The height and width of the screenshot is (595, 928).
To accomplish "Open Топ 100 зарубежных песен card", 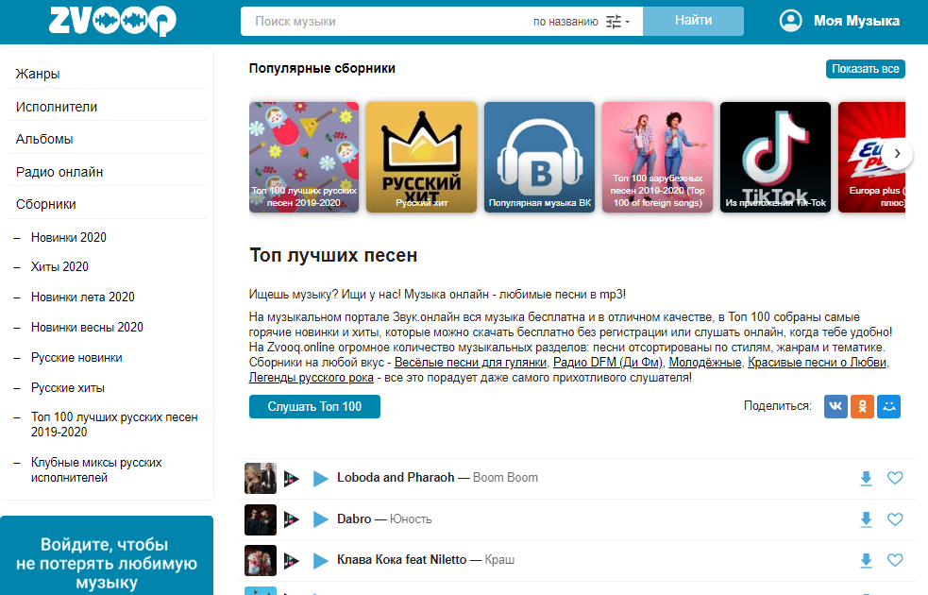I will (x=658, y=157).
